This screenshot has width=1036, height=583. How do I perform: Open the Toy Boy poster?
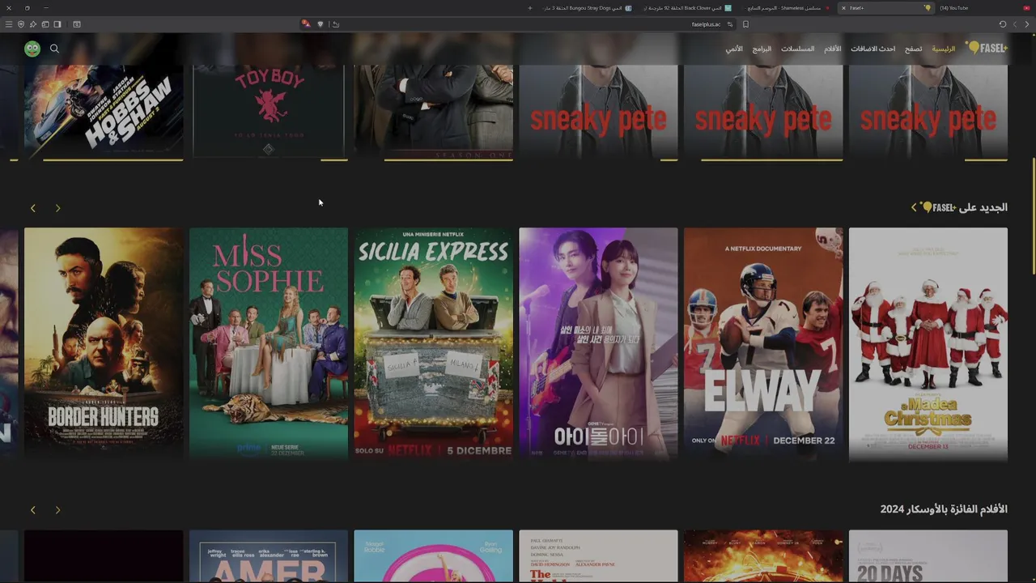pos(269,112)
